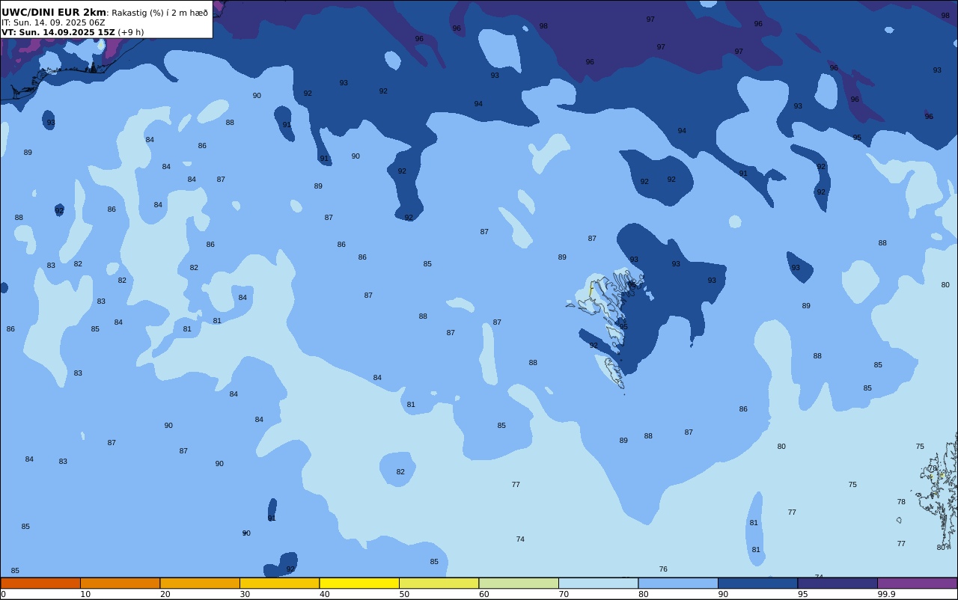Click the purple legend swatch above 99.9
958x600 pixels.
[x=917, y=583]
